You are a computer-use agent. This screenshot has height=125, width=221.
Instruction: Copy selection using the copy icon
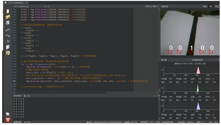(x=8, y=47)
